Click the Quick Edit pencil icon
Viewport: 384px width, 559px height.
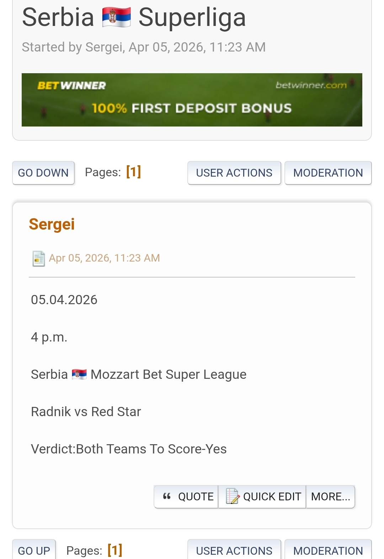233,496
